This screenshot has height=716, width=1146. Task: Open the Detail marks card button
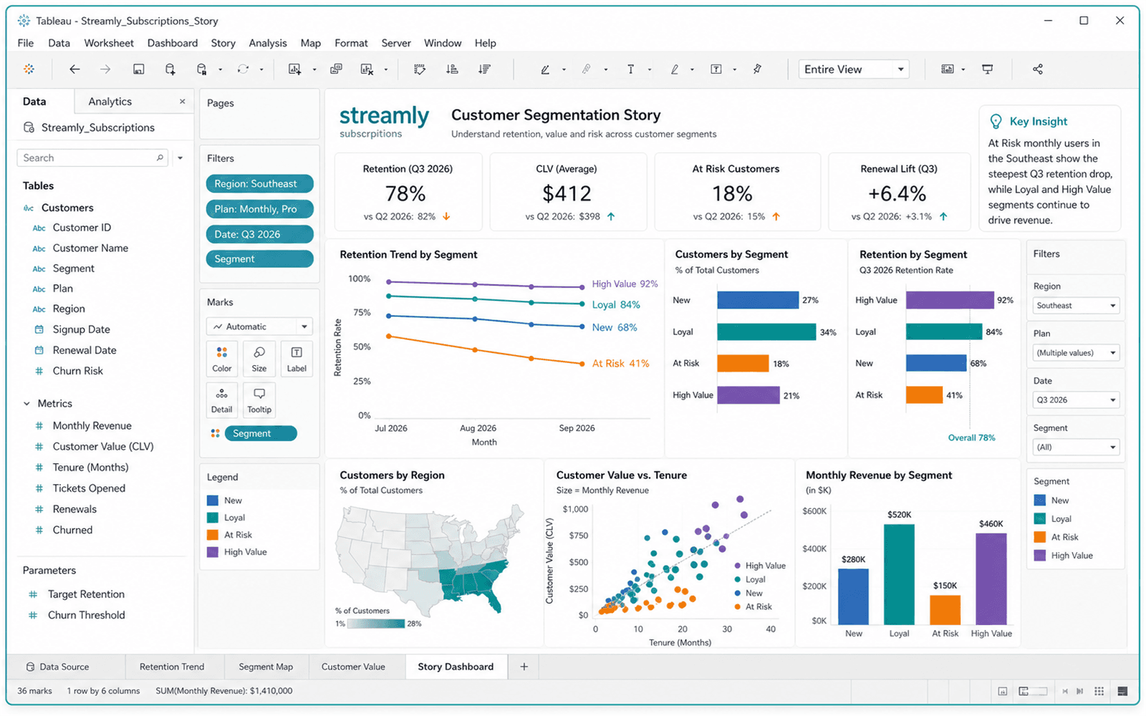(x=222, y=400)
